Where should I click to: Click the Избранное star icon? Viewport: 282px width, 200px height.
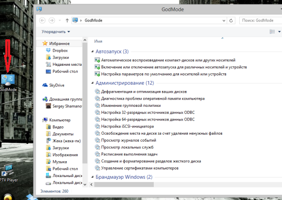click(x=45, y=43)
